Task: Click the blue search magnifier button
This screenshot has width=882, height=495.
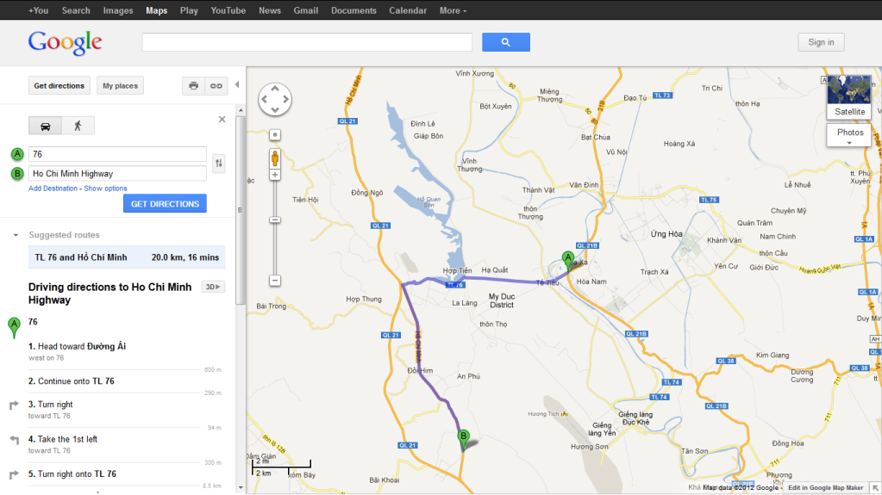Action: (506, 42)
